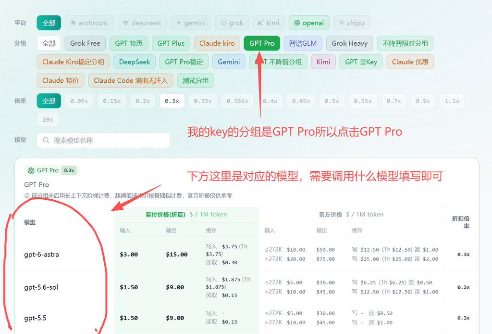The height and width of the screenshot is (334, 492).
Task: Choose the Kimi group chip
Action: pyautogui.click(x=323, y=62)
